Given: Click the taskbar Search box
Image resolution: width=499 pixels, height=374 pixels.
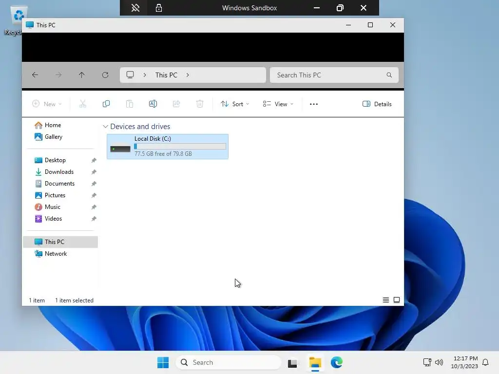Looking at the screenshot, I should pos(229,362).
